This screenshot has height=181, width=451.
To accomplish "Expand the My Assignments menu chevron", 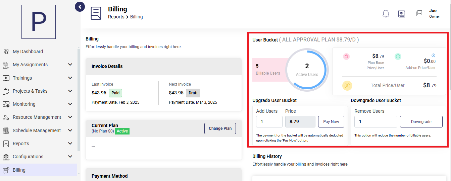I will (70, 65).
